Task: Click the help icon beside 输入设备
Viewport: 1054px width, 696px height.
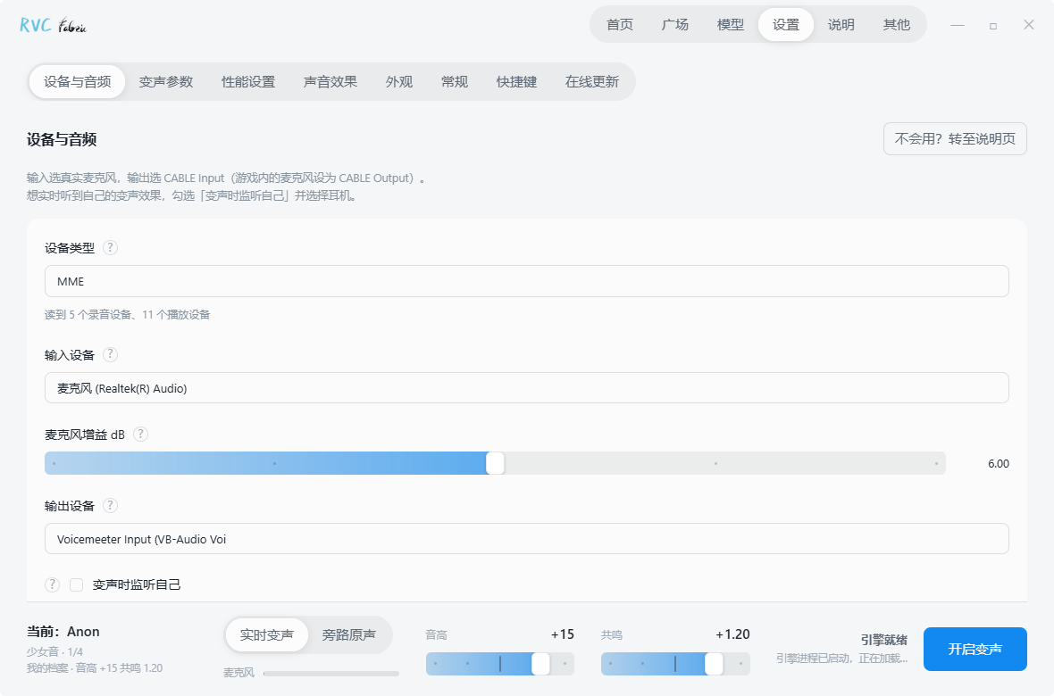Action: 110,354
